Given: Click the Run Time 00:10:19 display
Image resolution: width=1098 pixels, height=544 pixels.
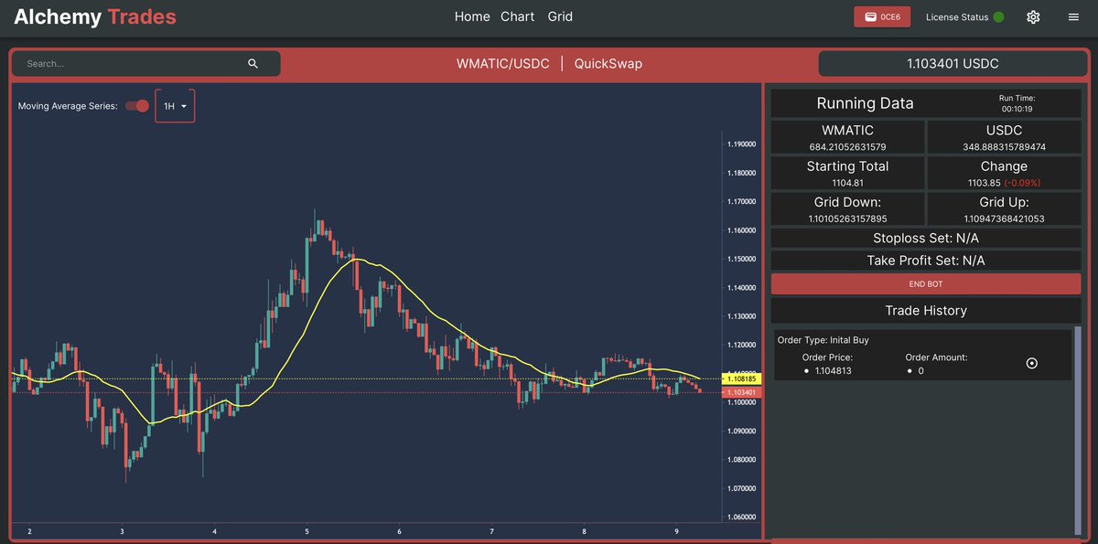Looking at the screenshot, I should point(1017,102).
